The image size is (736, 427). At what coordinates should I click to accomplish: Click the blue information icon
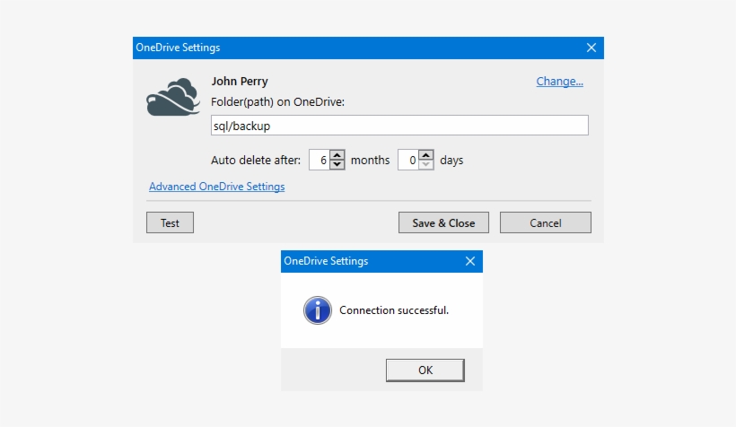[x=318, y=310]
